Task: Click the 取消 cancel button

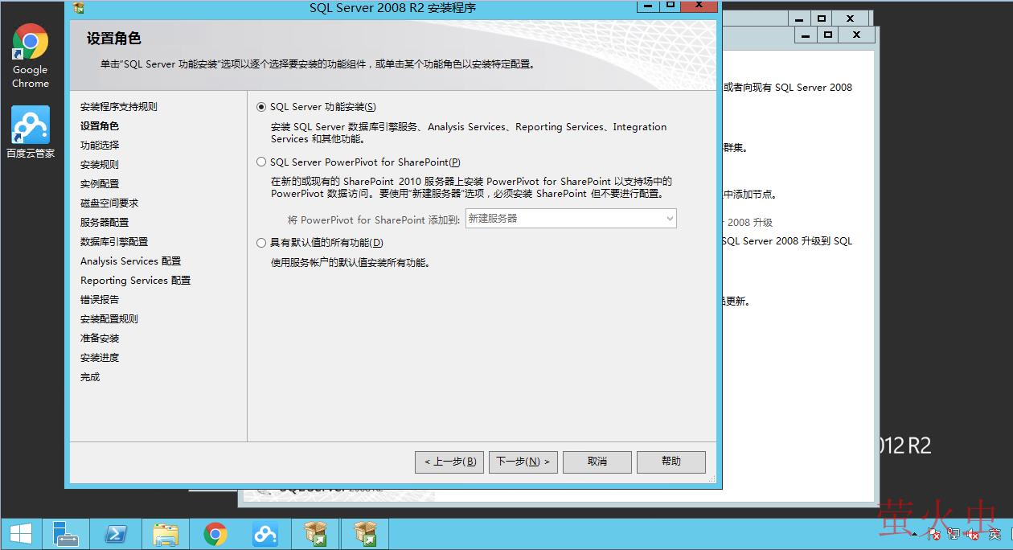Action: click(597, 462)
